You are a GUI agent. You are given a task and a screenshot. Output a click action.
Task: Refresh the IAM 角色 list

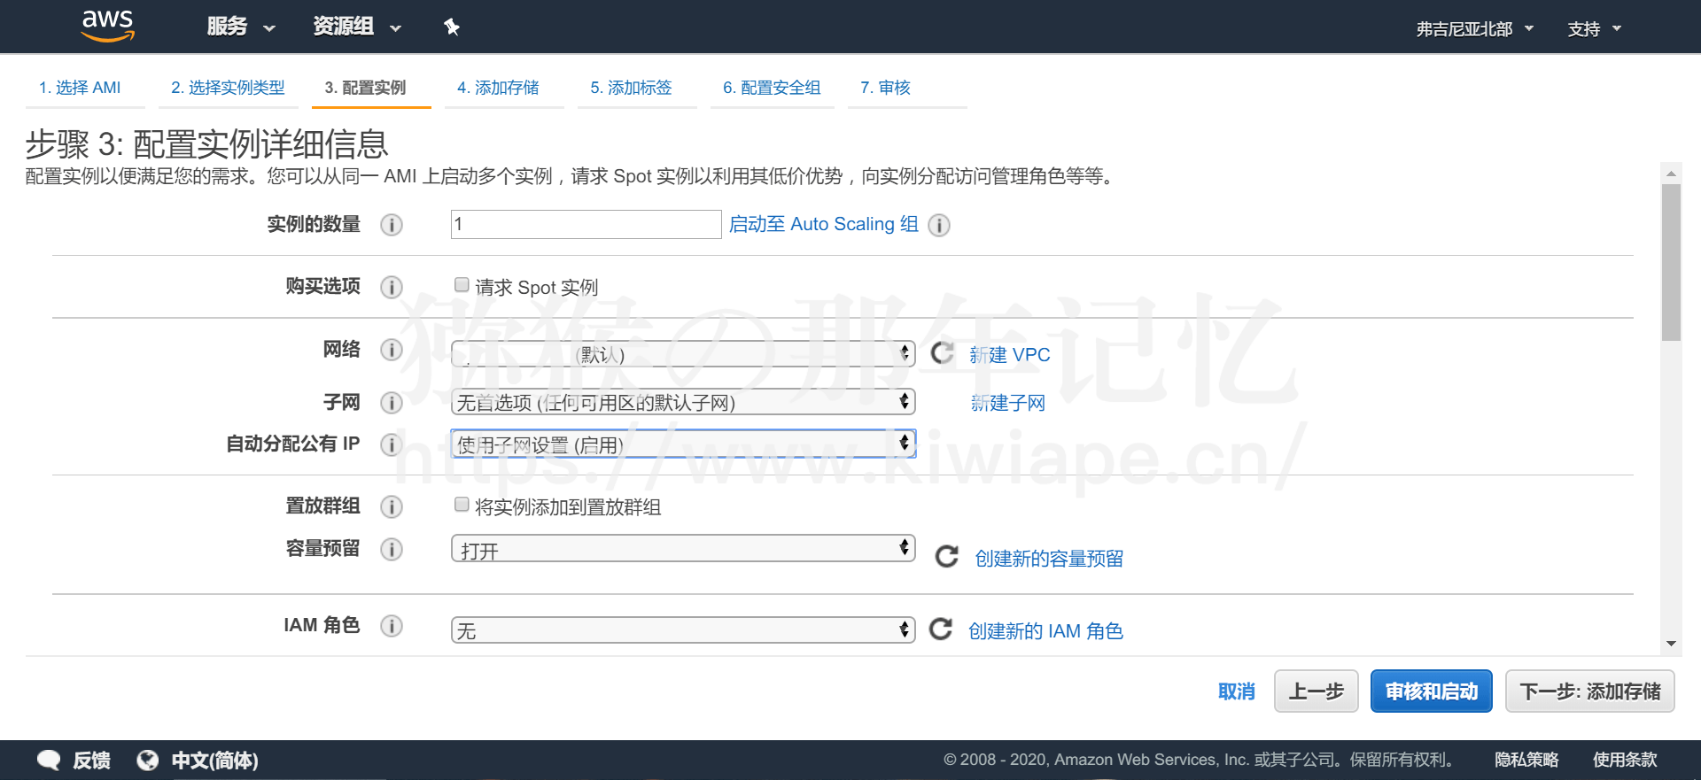941,629
